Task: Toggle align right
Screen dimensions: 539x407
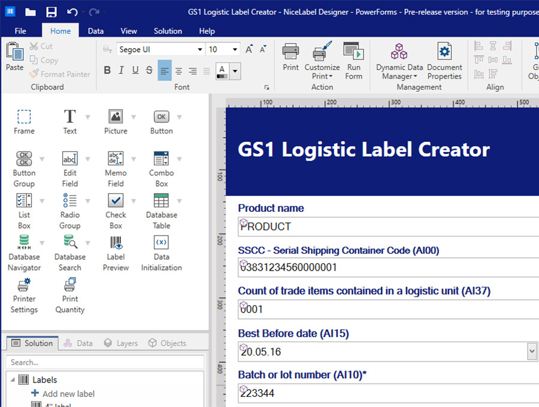Action: (193, 71)
